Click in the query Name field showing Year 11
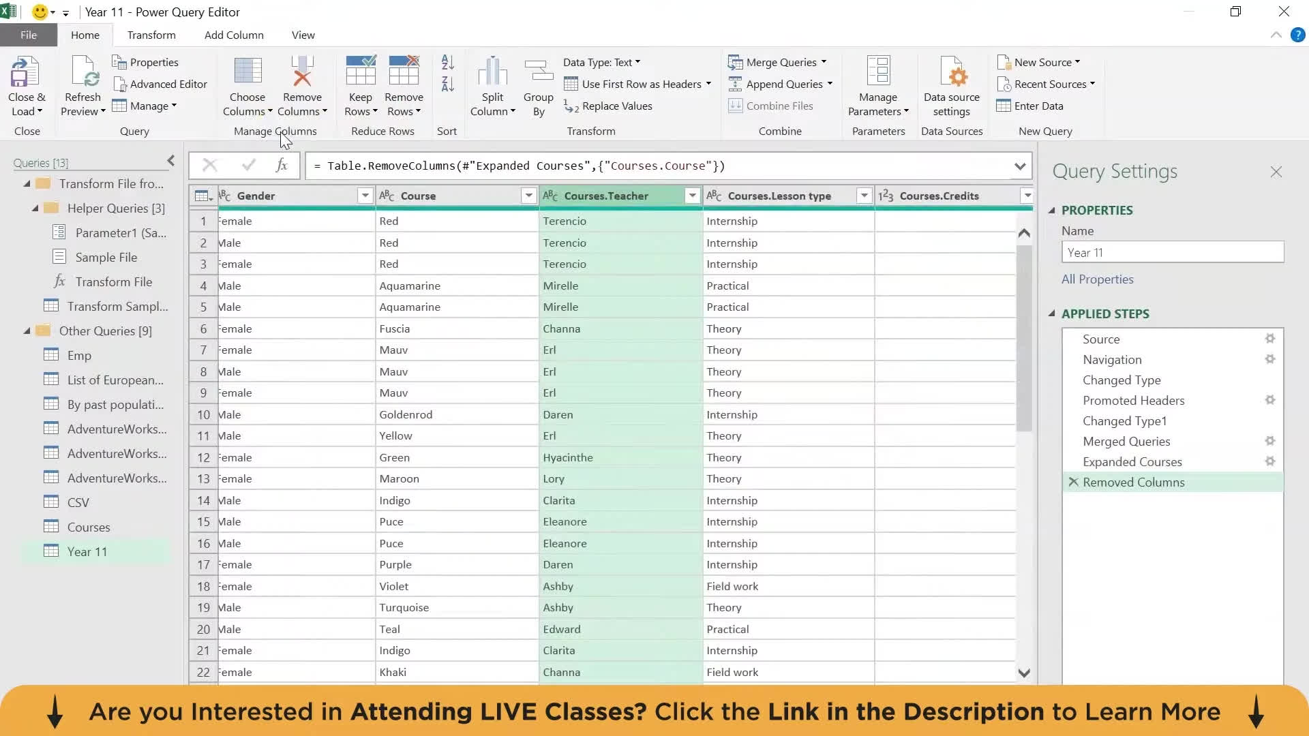 [x=1173, y=252]
